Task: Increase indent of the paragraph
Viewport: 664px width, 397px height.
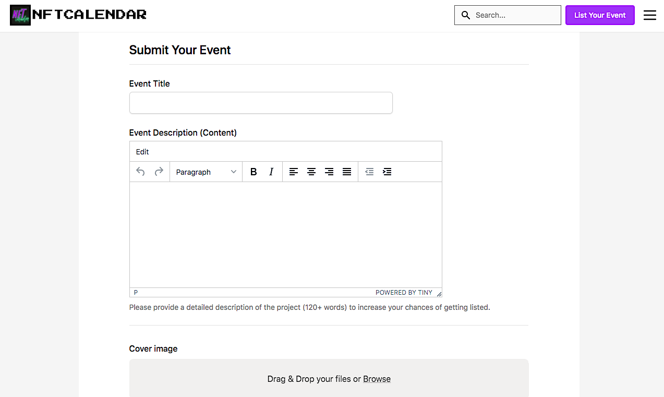Action: [x=387, y=172]
